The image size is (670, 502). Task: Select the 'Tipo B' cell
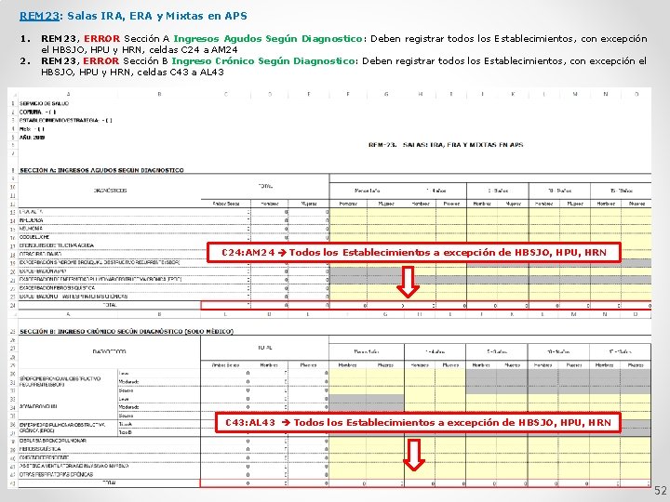pos(126,432)
